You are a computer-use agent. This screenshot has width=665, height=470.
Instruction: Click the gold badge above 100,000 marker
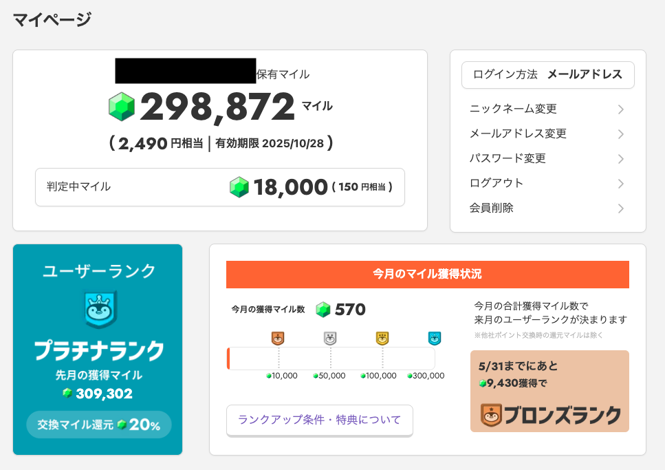382,339
